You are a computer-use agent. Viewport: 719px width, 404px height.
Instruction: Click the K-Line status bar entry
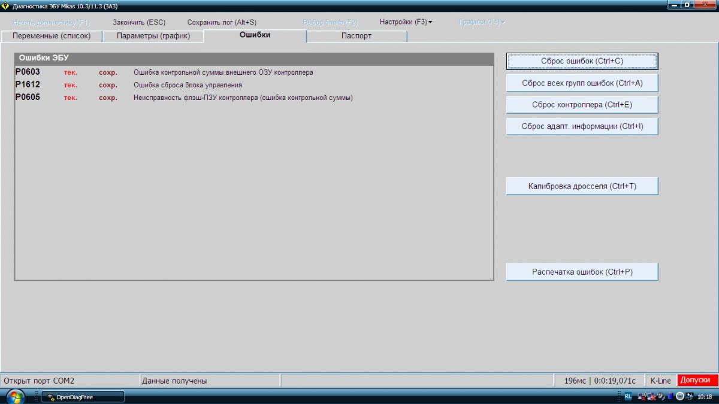tap(661, 381)
